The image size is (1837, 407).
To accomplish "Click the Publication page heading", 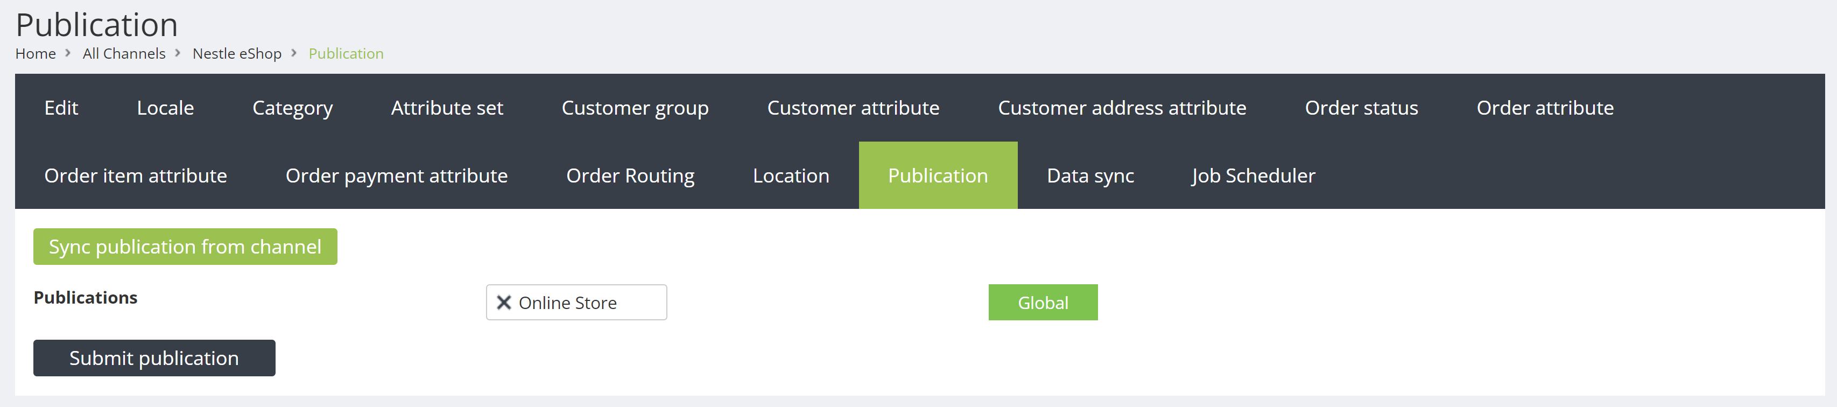I will [97, 25].
